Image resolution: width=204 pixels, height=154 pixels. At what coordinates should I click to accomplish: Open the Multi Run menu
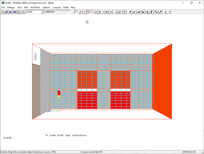click(x=35, y=7)
